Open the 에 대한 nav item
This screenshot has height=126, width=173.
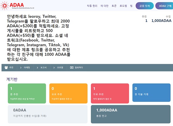click(x=104, y=6)
